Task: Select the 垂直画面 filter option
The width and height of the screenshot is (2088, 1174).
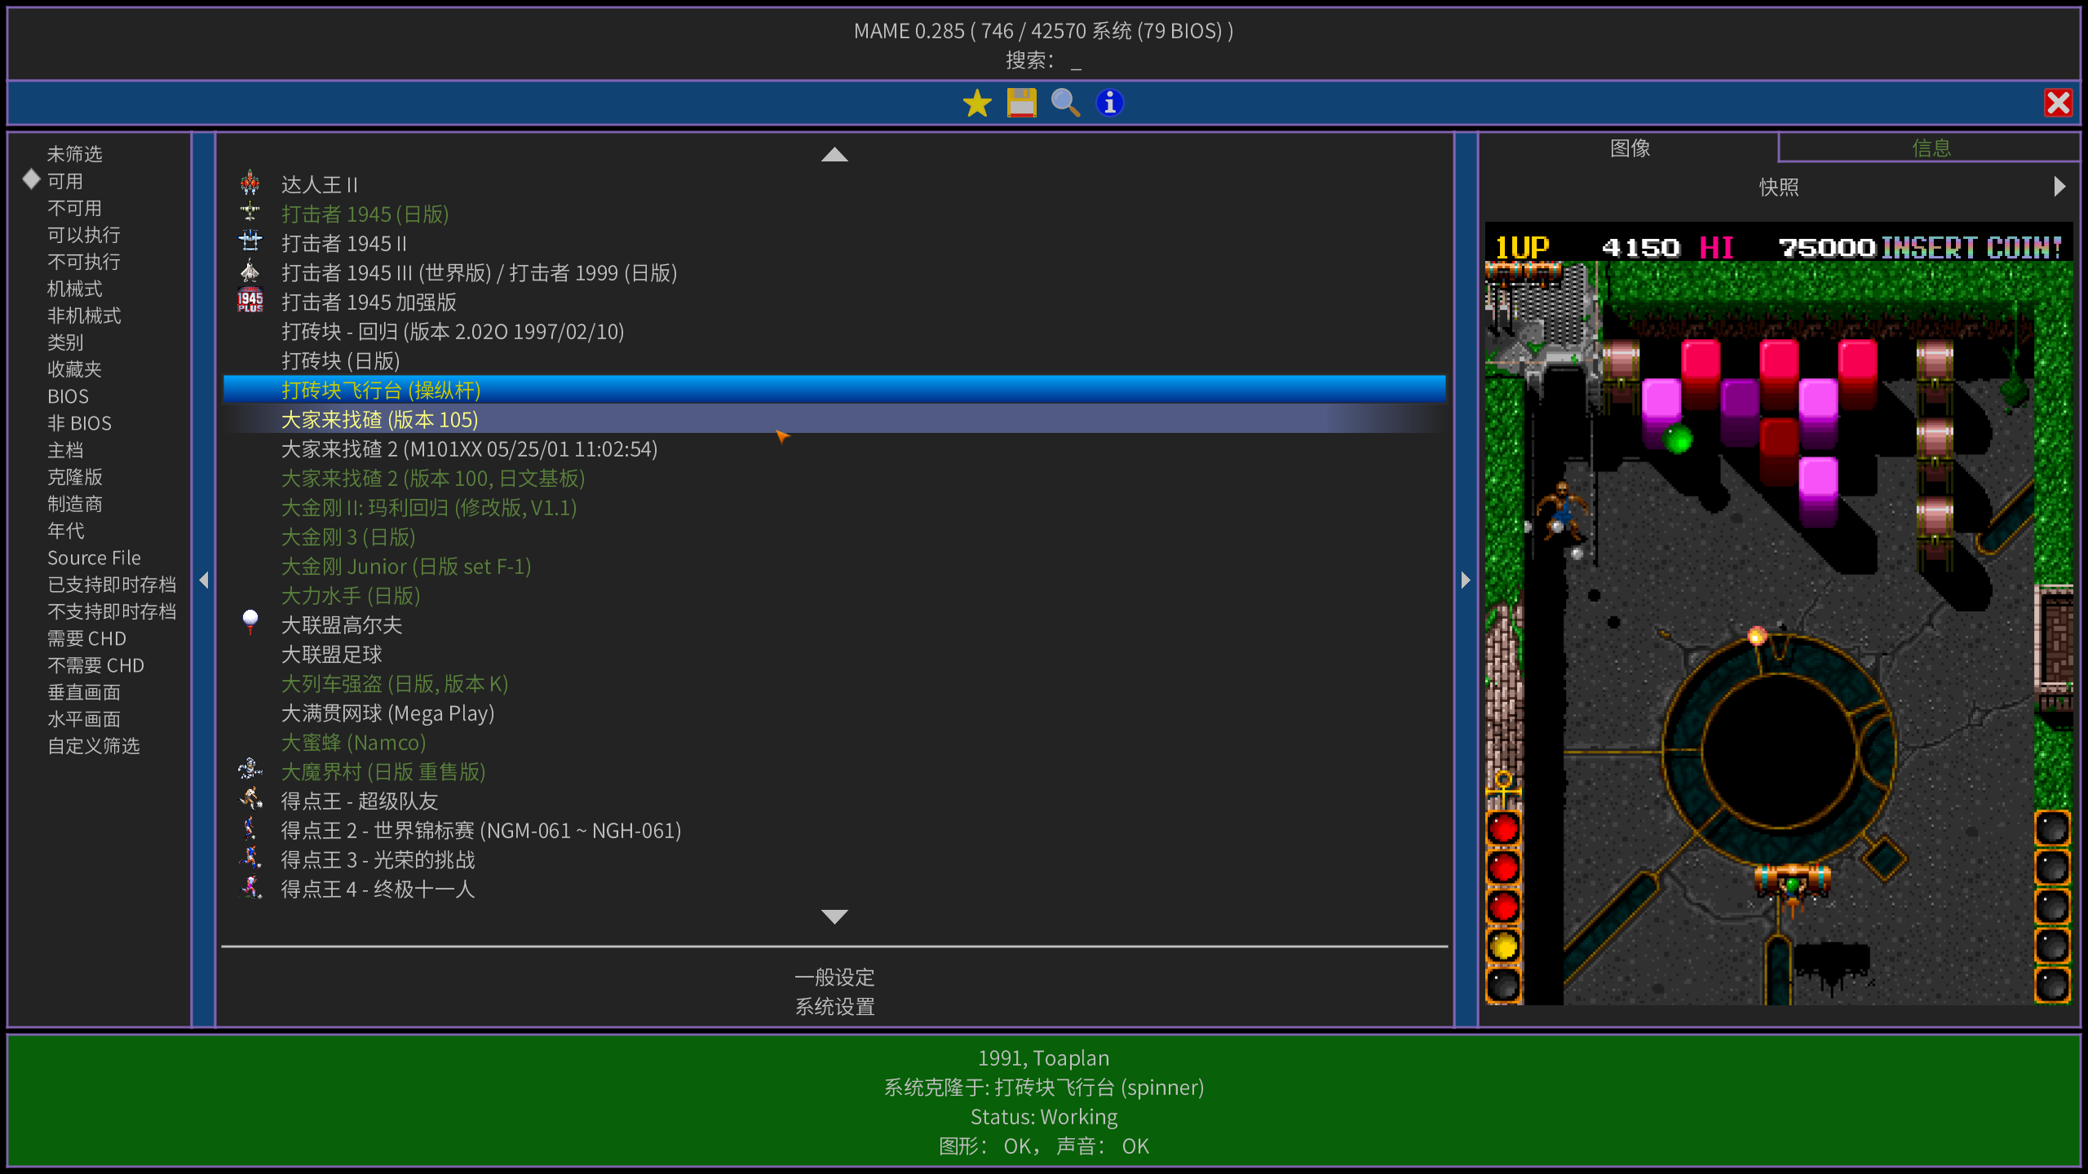Action: coord(84,691)
